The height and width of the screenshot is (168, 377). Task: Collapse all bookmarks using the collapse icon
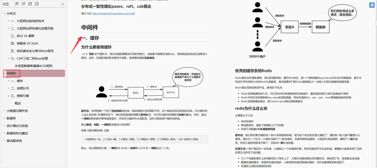point(23,4)
